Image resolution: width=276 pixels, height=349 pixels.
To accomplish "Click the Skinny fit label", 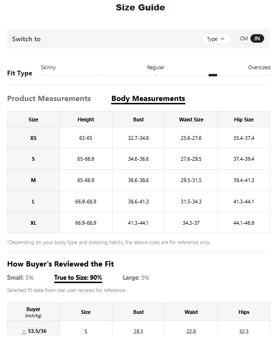I will (x=48, y=67).
